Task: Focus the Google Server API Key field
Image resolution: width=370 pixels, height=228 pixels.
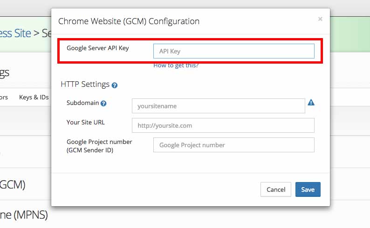Action: coord(233,51)
